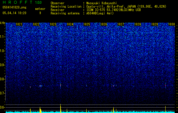178x113 pixels.
Task: Click the 1821 time marker
Action: 19,24
